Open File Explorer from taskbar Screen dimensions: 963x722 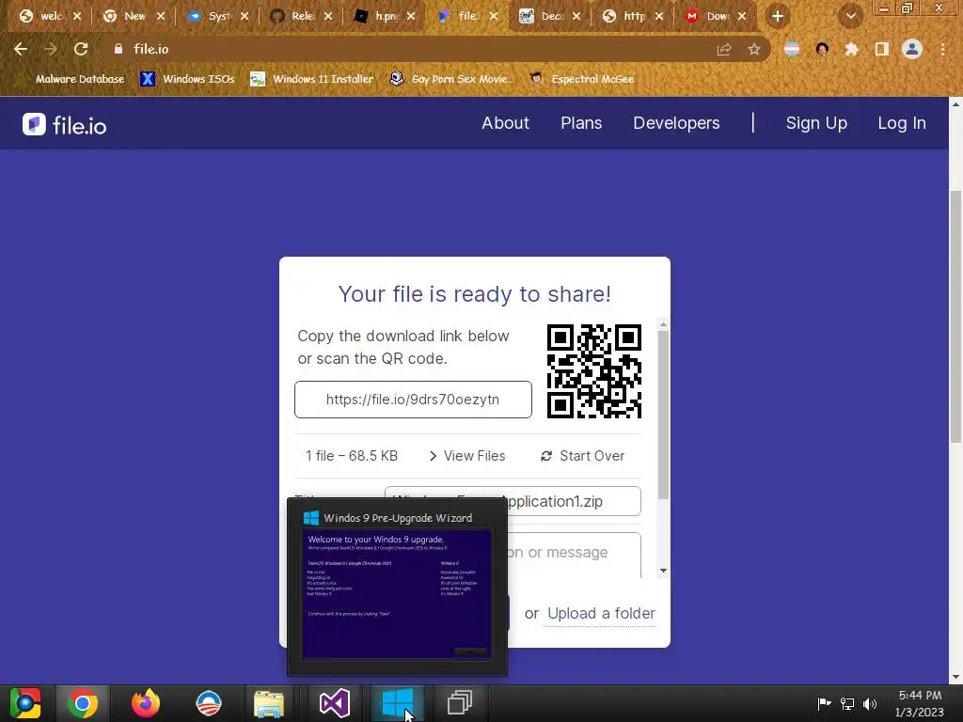269,703
